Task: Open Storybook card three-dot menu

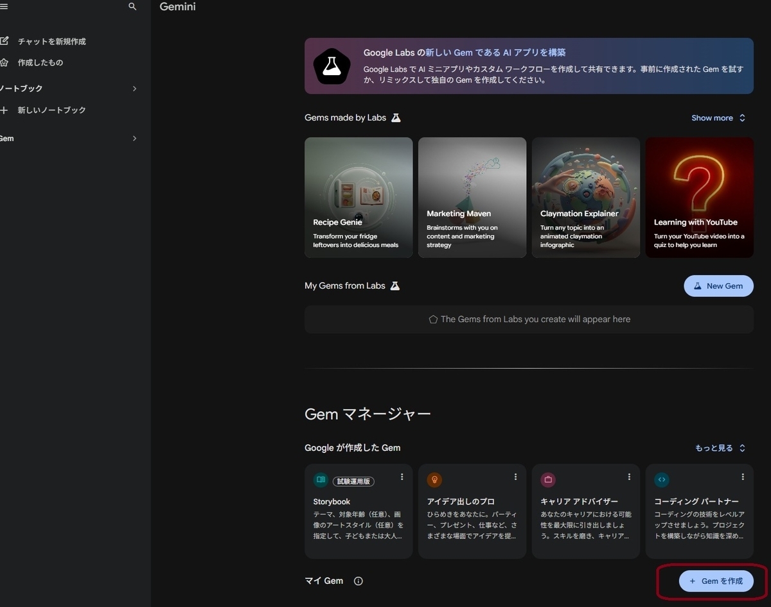Action: tap(402, 477)
